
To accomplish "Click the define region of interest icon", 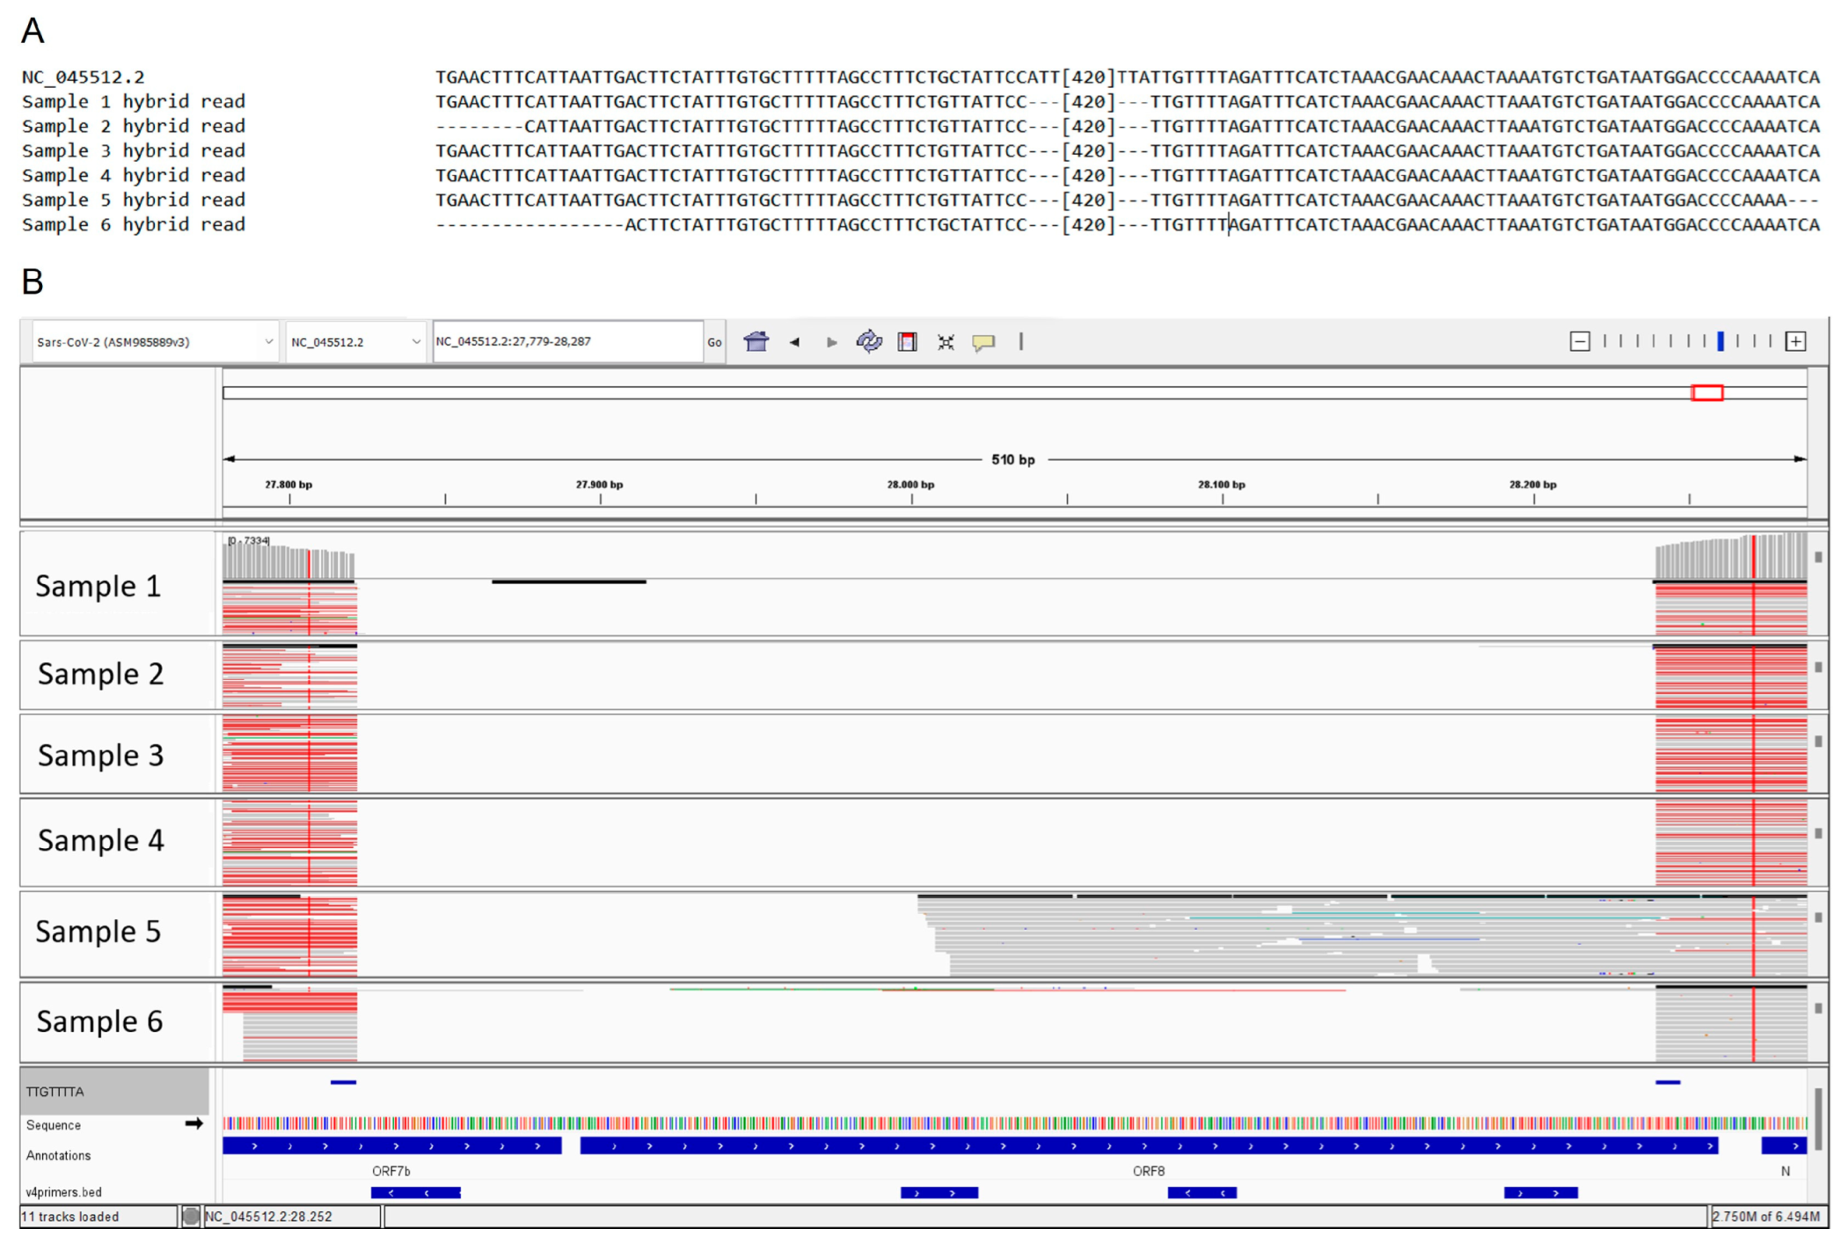I will tap(907, 342).
